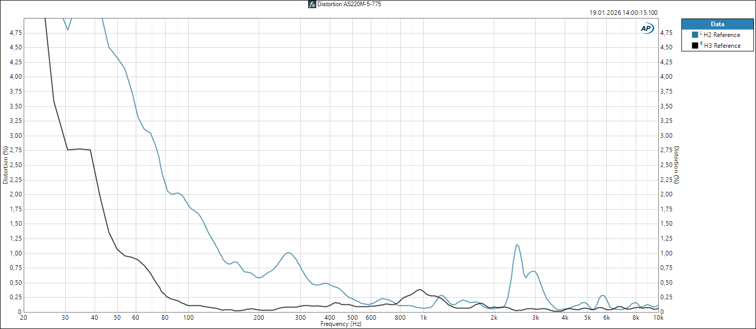Screen dimensions: 756x329
Task: Click the 20 tick on the frequency axis
Action: click(x=24, y=318)
